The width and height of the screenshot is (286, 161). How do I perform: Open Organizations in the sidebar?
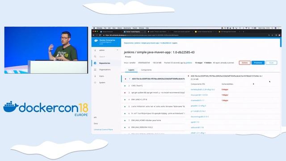click(105, 70)
